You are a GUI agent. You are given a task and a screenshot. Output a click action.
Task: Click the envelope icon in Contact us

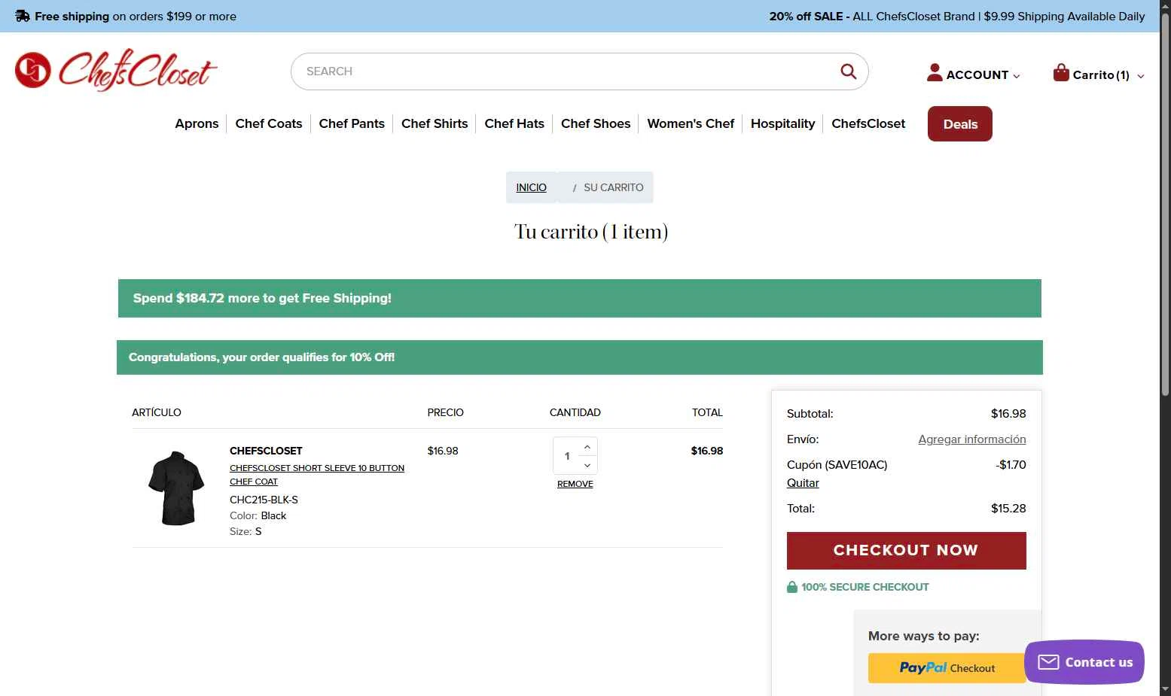coord(1048,662)
